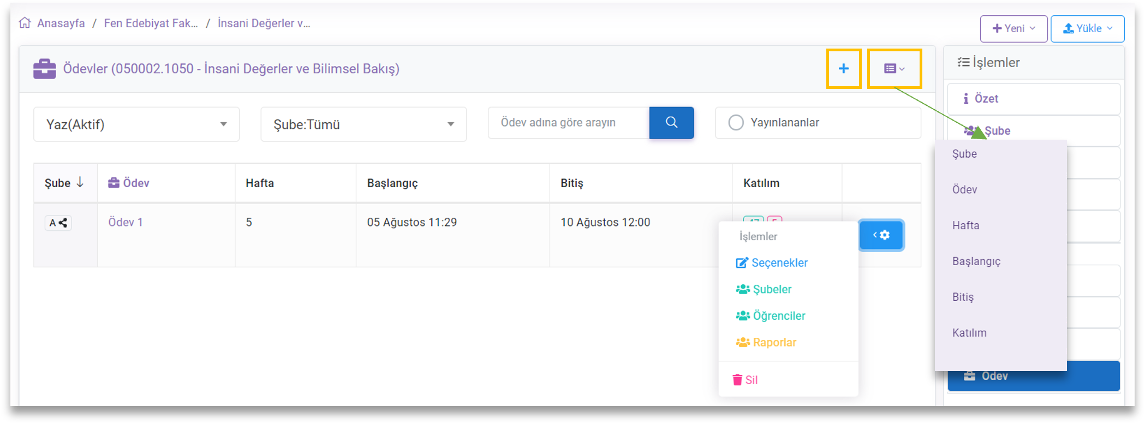Focus the assignment name search field
The height and width of the screenshot is (424, 1145).
[x=568, y=123]
